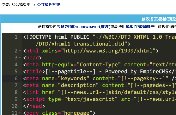Collapse the body tag fold arrow on line 11
Viewport: 176px width, 115px height.
click(20, 113)
